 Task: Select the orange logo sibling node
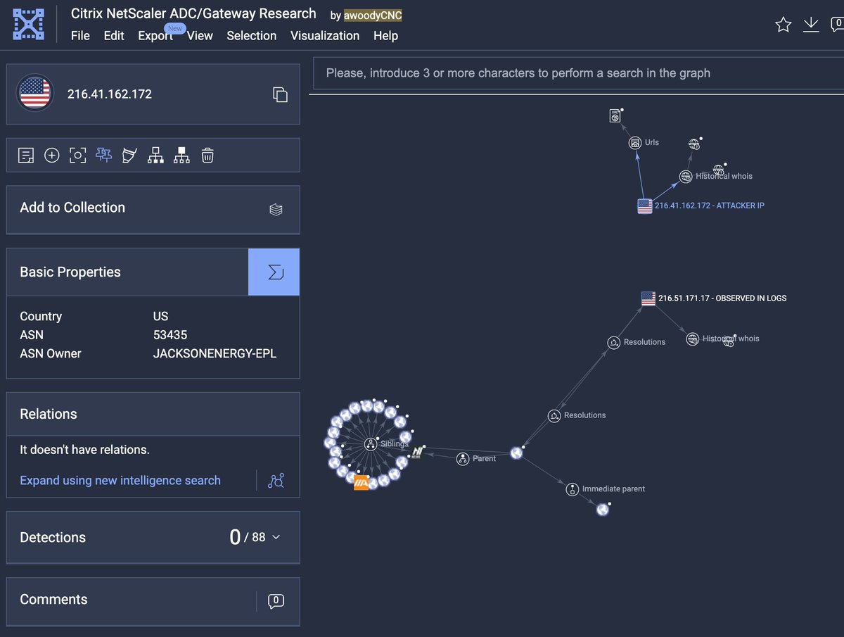(361, 483)
